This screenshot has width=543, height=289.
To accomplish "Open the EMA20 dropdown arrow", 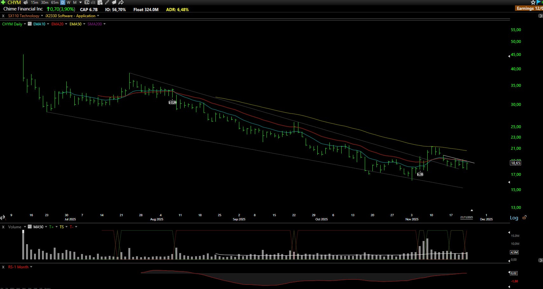I will coord(66,24).
